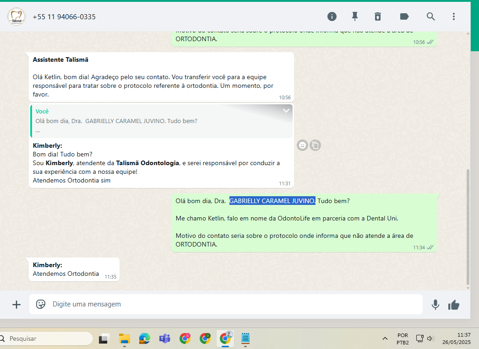The width and height of the screenshot is (479, 349).
Task: Click the POR PTB2 language indicator
Action: click(403, 338)
